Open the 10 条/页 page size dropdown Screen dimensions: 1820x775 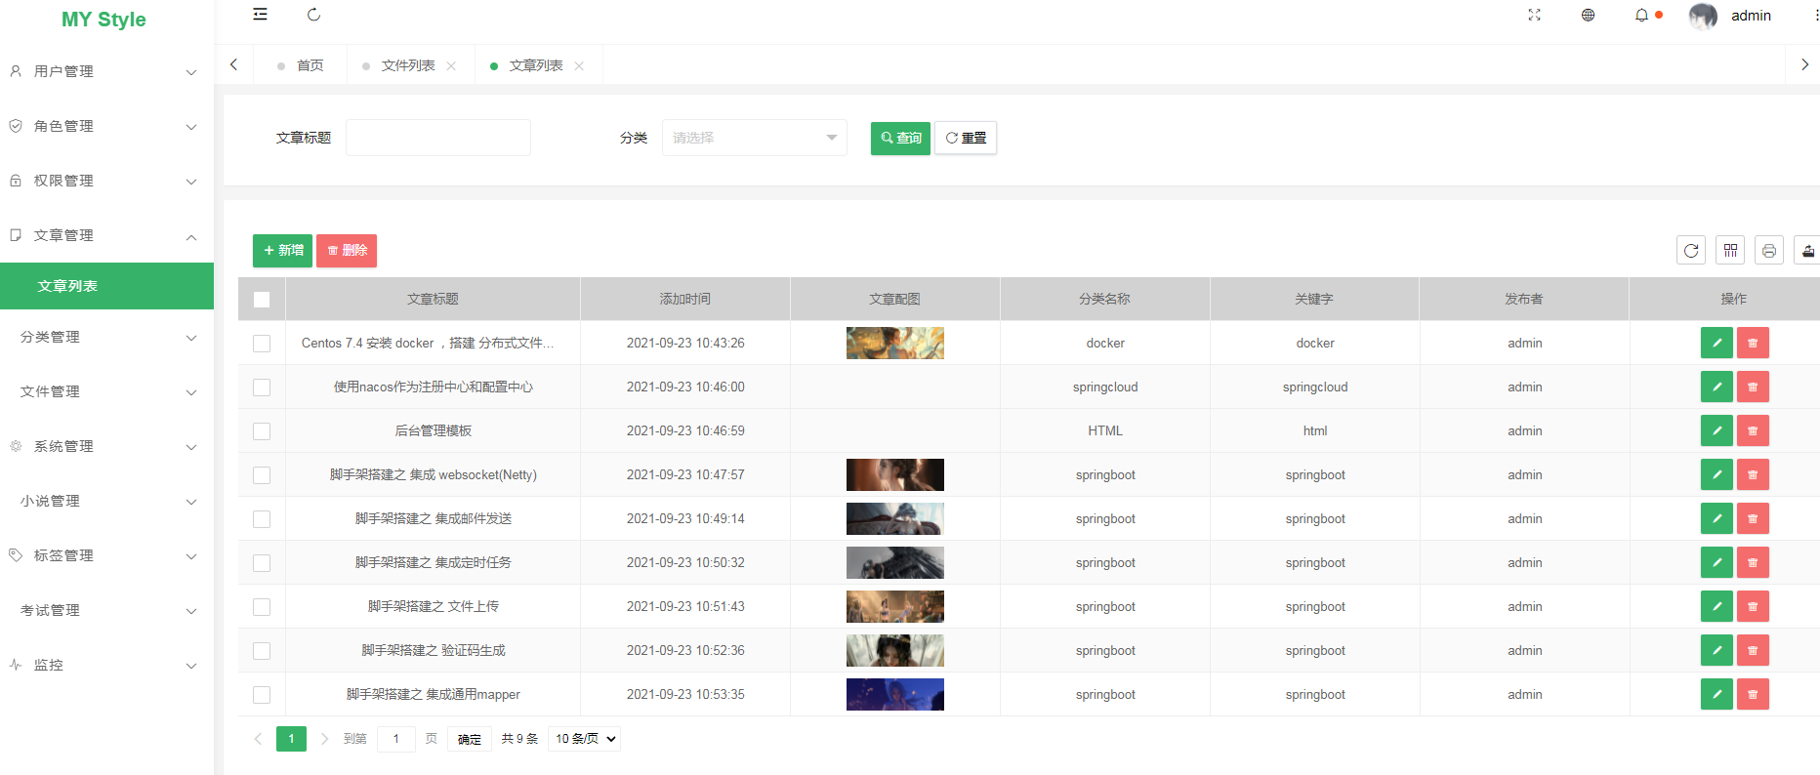(x=585, y=739)
